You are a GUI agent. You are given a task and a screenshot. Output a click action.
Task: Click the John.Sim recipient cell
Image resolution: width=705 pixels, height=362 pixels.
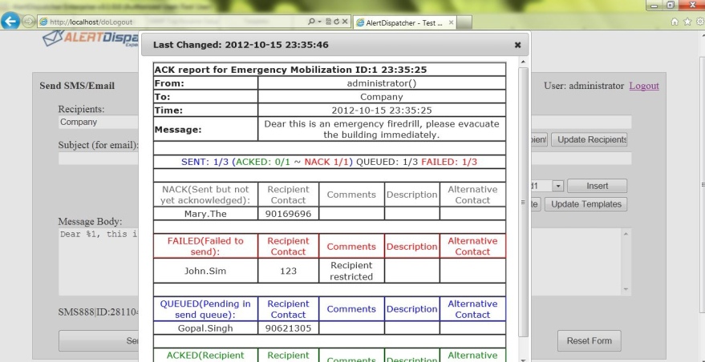[205, 271]
